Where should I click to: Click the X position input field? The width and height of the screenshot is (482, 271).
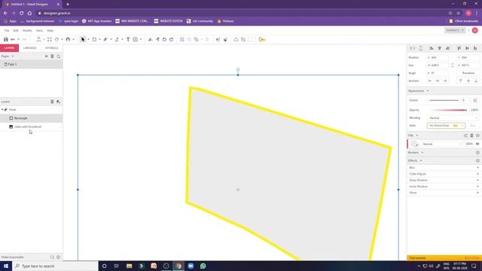438,57
